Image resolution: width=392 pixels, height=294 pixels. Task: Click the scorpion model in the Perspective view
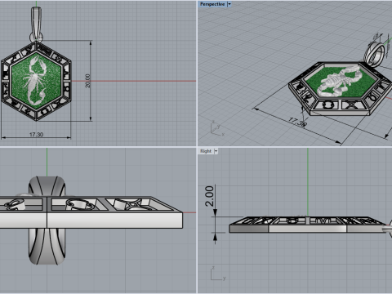pyautogui.click(x=340, y=81)
